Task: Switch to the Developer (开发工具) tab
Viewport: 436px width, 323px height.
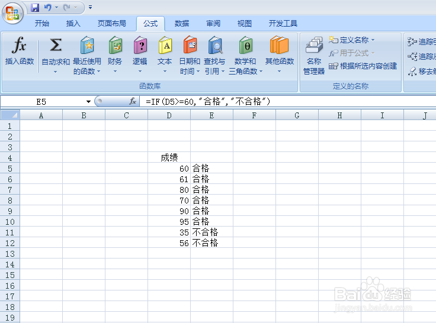Action: coord(283,24)
